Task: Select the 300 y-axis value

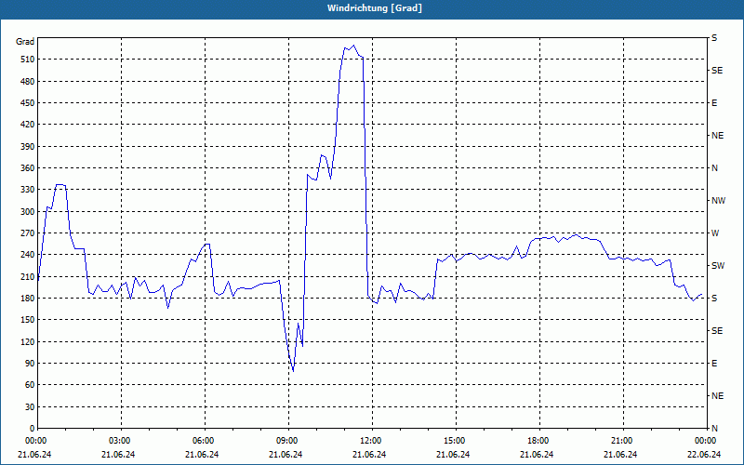Action: (27, 211)
